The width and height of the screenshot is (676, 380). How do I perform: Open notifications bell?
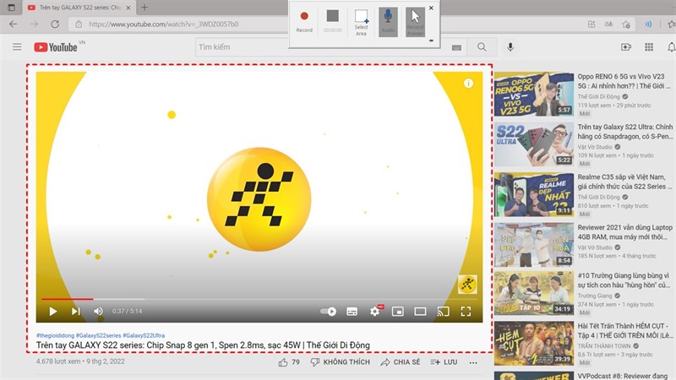tap(671, 47)
